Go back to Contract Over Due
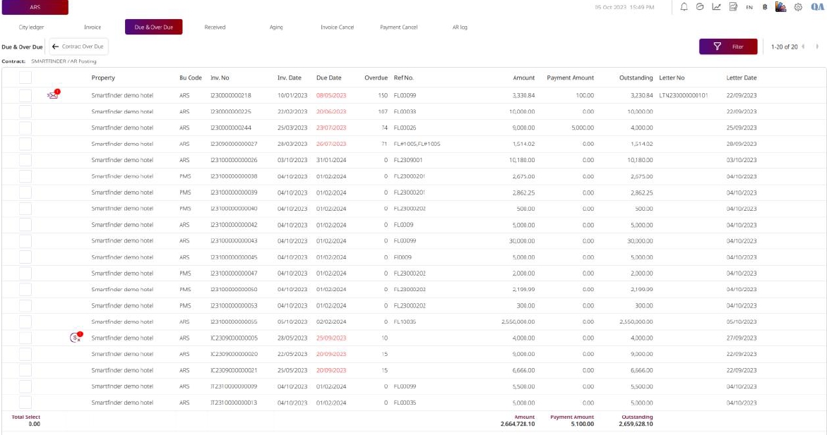Viewport: 827px width, 435px height. click(78, 47)
